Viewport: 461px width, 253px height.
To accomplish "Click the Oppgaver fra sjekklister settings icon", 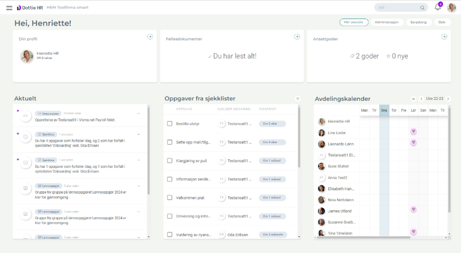I will [x=298, y=99].
